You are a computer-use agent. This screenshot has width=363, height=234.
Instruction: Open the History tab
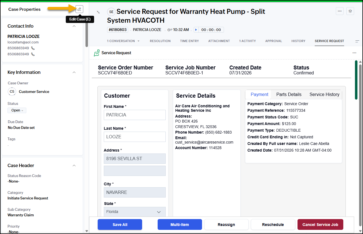pyautogui.click(x=298, y=41)
